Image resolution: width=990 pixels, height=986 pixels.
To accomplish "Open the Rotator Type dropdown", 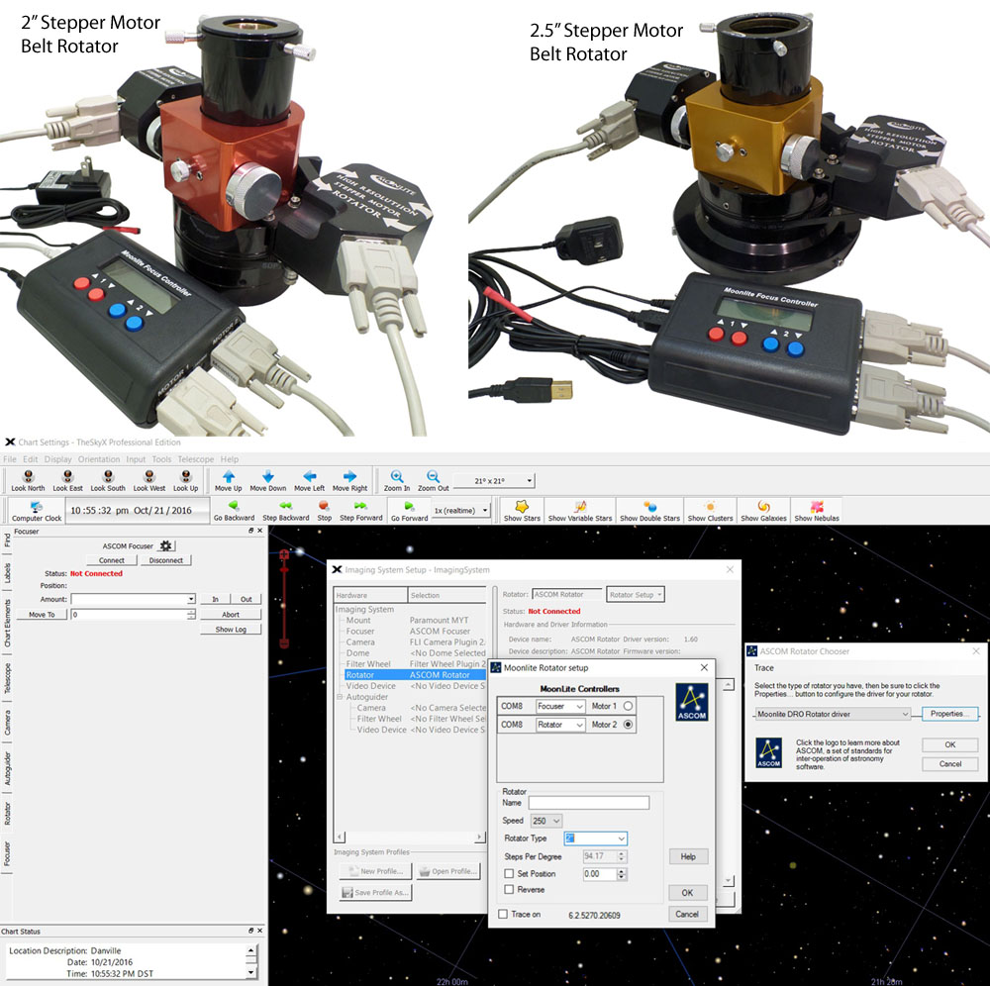I will [x=595, y=838].
